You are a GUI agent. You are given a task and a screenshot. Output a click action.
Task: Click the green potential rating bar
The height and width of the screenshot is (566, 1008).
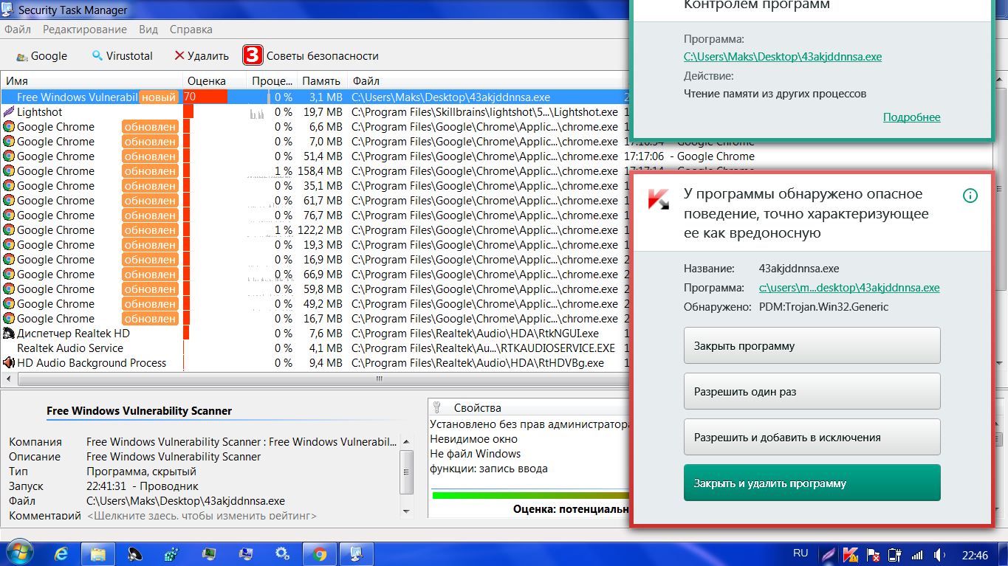point(530,496)
